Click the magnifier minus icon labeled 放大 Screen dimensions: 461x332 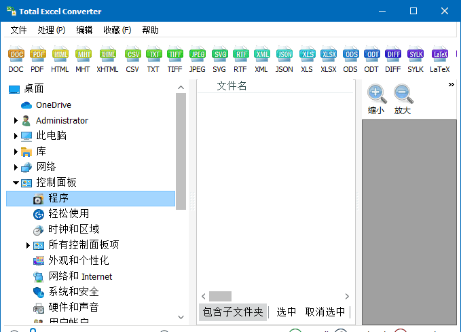[x=403, y=94]
